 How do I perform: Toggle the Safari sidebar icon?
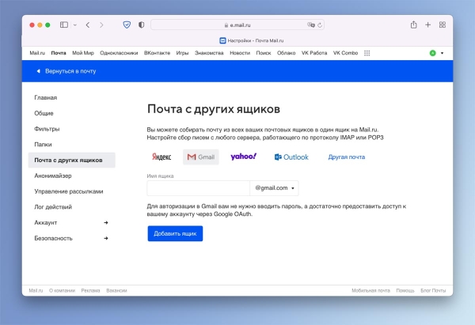click(x=64, y=25)
